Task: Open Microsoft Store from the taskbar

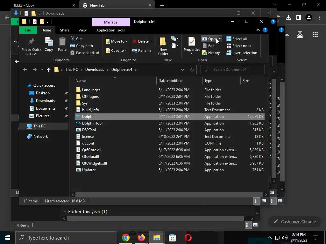Action: pos(172,238)
